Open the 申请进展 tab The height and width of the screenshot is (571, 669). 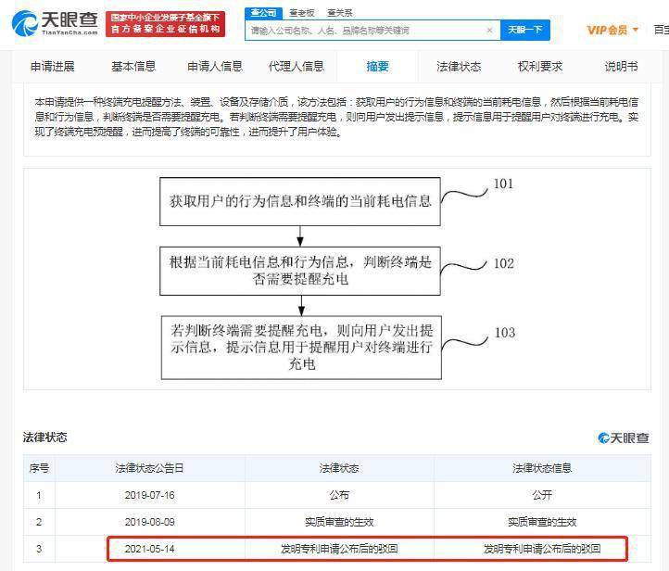(x=52, y=67)
